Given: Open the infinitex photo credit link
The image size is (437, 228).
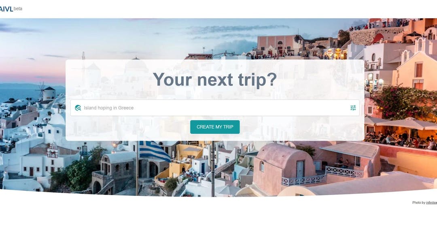Looking at the screenshot, I should (x=431, y=202).
